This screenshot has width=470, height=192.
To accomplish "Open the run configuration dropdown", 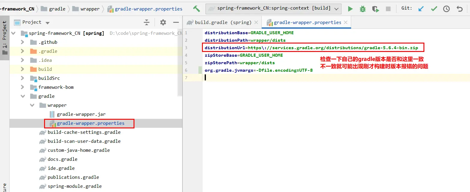I will 273,9.
